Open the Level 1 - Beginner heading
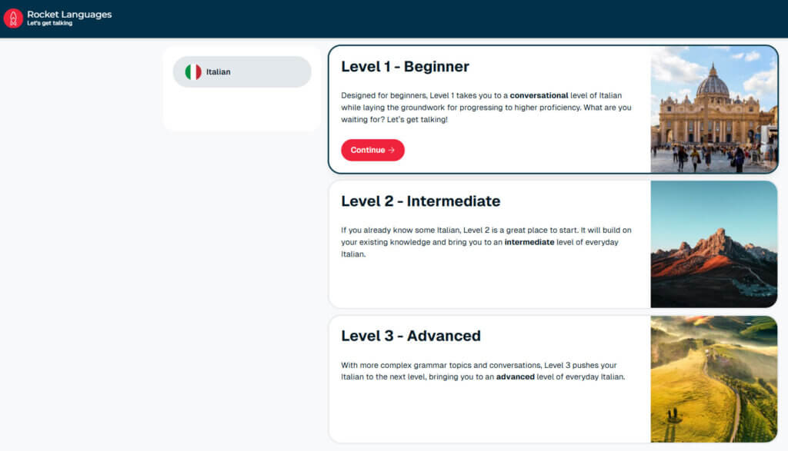This screenshot has height=451, width=788. click(x=405, y=66)
